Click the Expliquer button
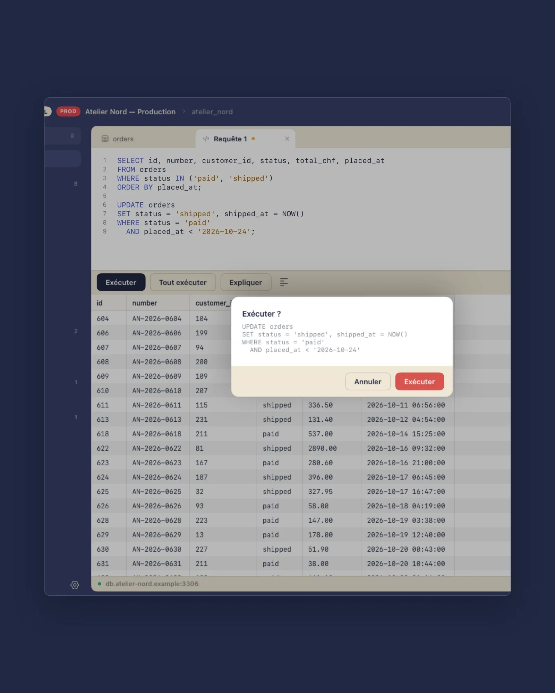 246,282
